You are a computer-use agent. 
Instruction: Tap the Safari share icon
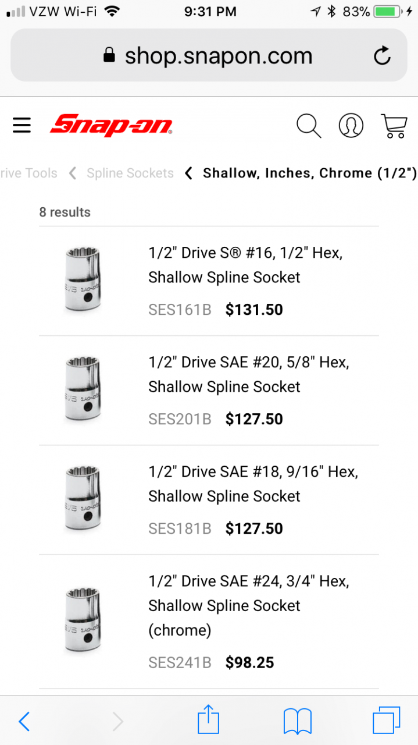[x=208, y=721]
